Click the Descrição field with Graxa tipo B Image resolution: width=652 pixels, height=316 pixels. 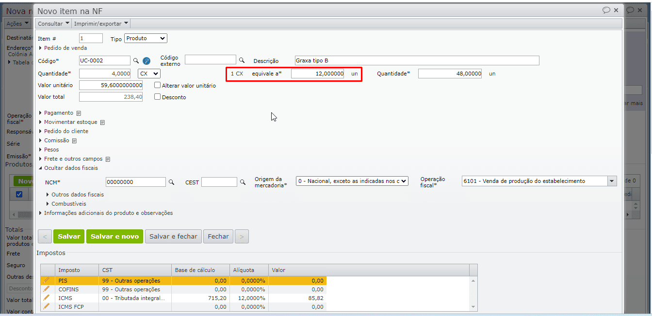pos(417,60)
